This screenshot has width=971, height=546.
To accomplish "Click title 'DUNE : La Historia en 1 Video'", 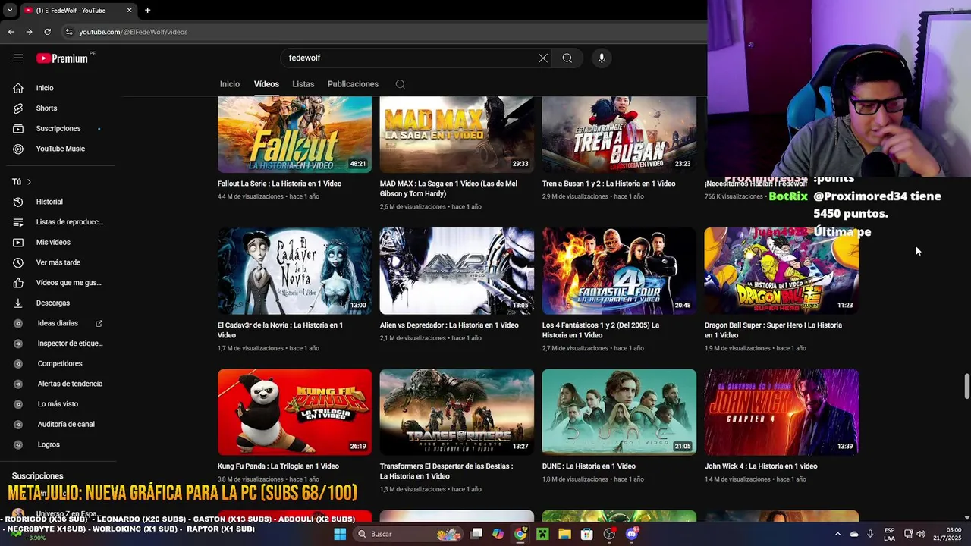I will tap(589, 466).
